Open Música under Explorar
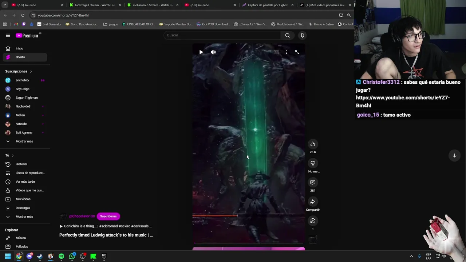Screen dimensions: 466x262 tap(25, 238)
